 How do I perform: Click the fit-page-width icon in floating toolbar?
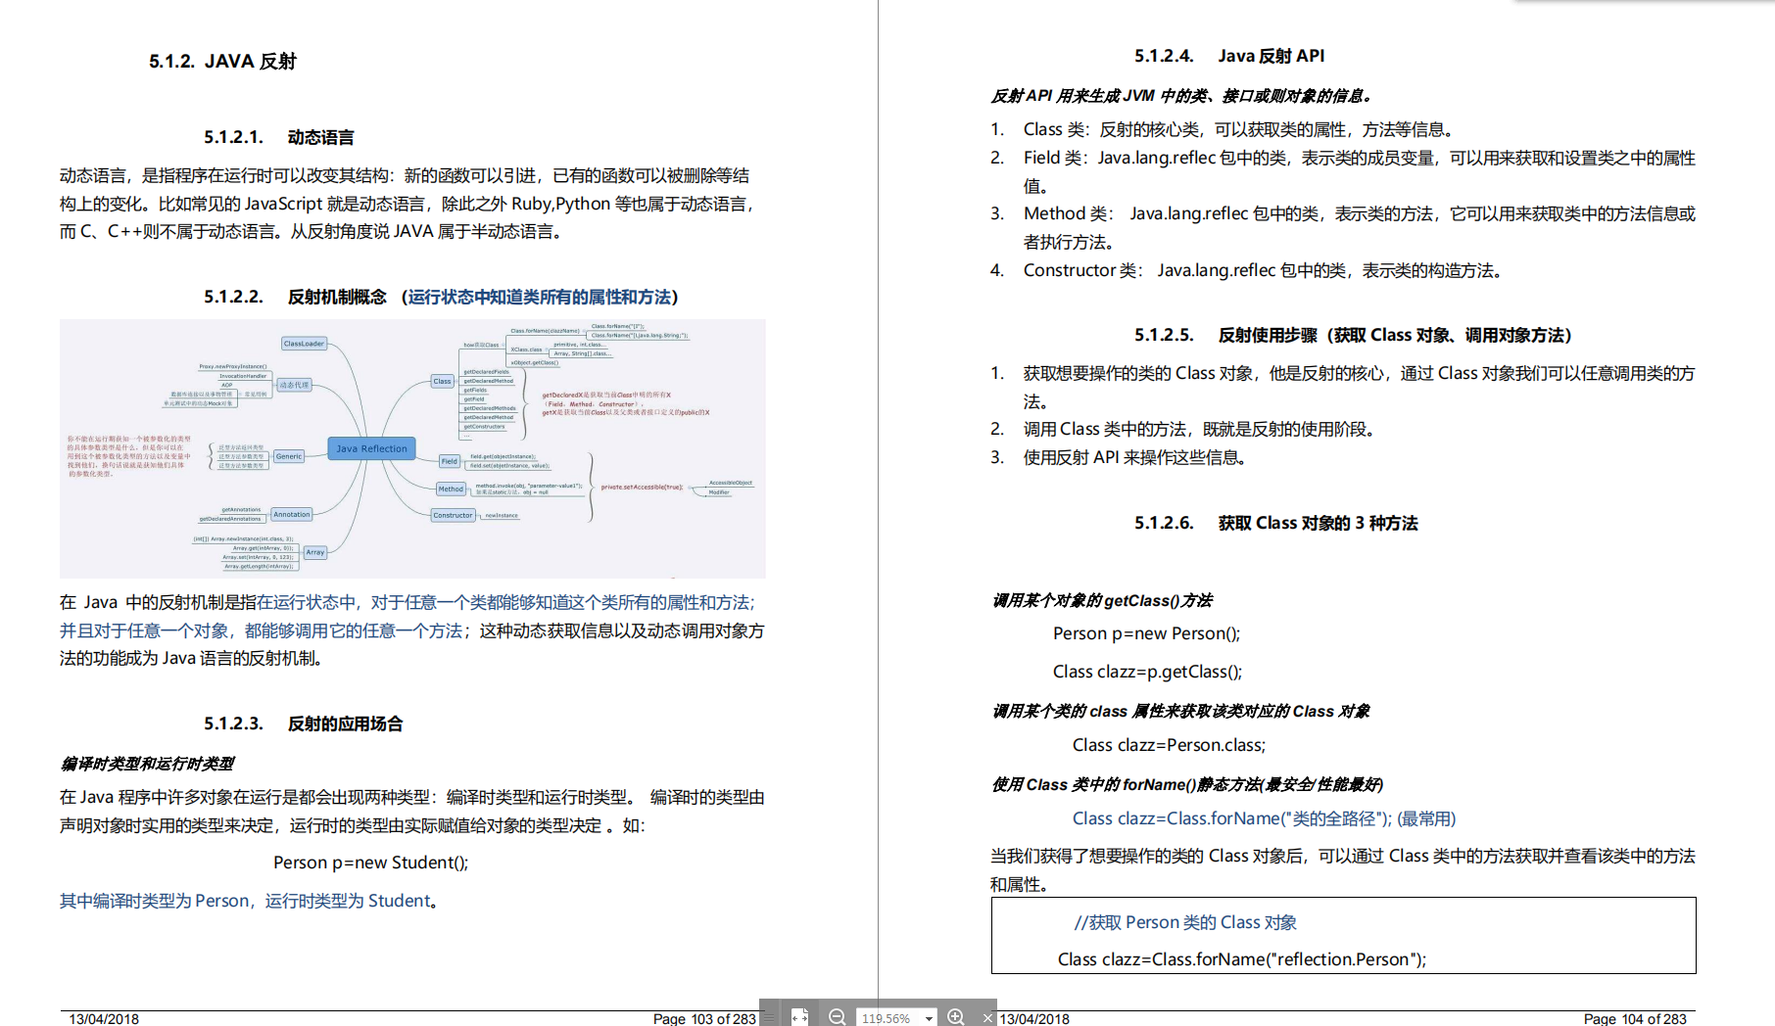(799, 1017)
